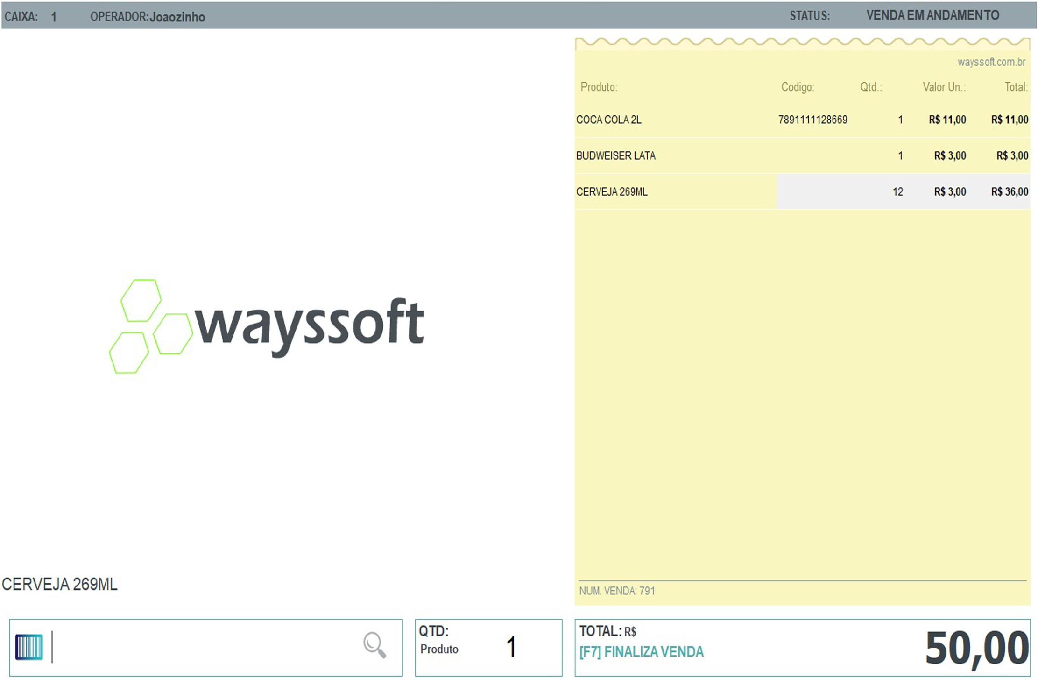1038x692 pixels.
Task: Click the NUM. VENDA 791 label
Action: [617, 591]
